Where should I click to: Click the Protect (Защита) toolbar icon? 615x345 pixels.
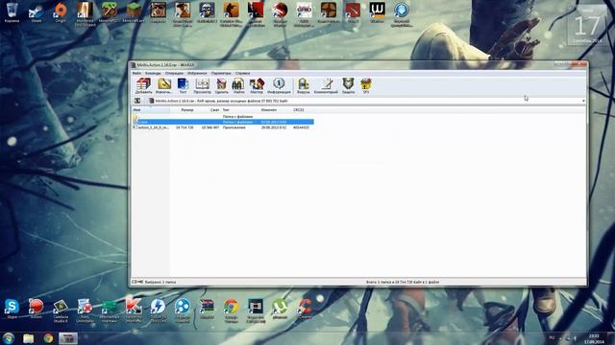point(348,85)
